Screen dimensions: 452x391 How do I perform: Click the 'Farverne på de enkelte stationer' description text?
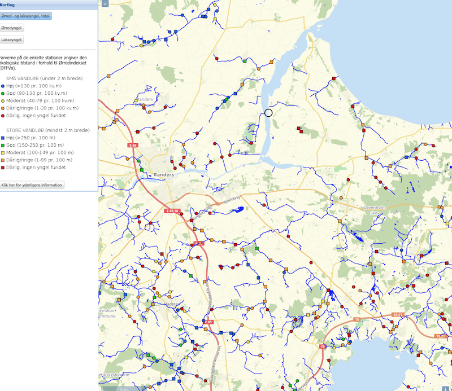44,63
